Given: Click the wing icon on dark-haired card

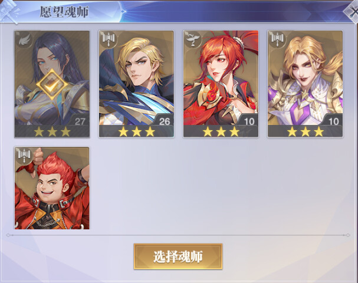Looking at the screenshot, I should pyautogui.click(x=24, y=40).
